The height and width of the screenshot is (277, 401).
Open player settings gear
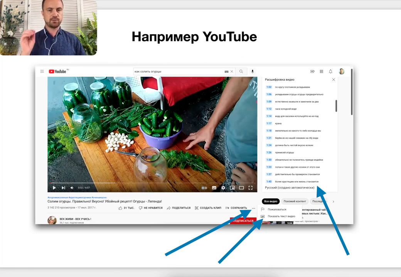coord(223,188)
